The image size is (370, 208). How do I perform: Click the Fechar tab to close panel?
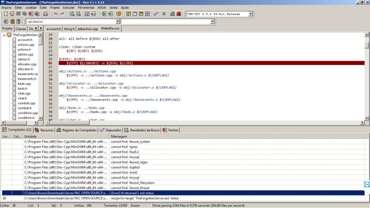(x=170, y=130)
